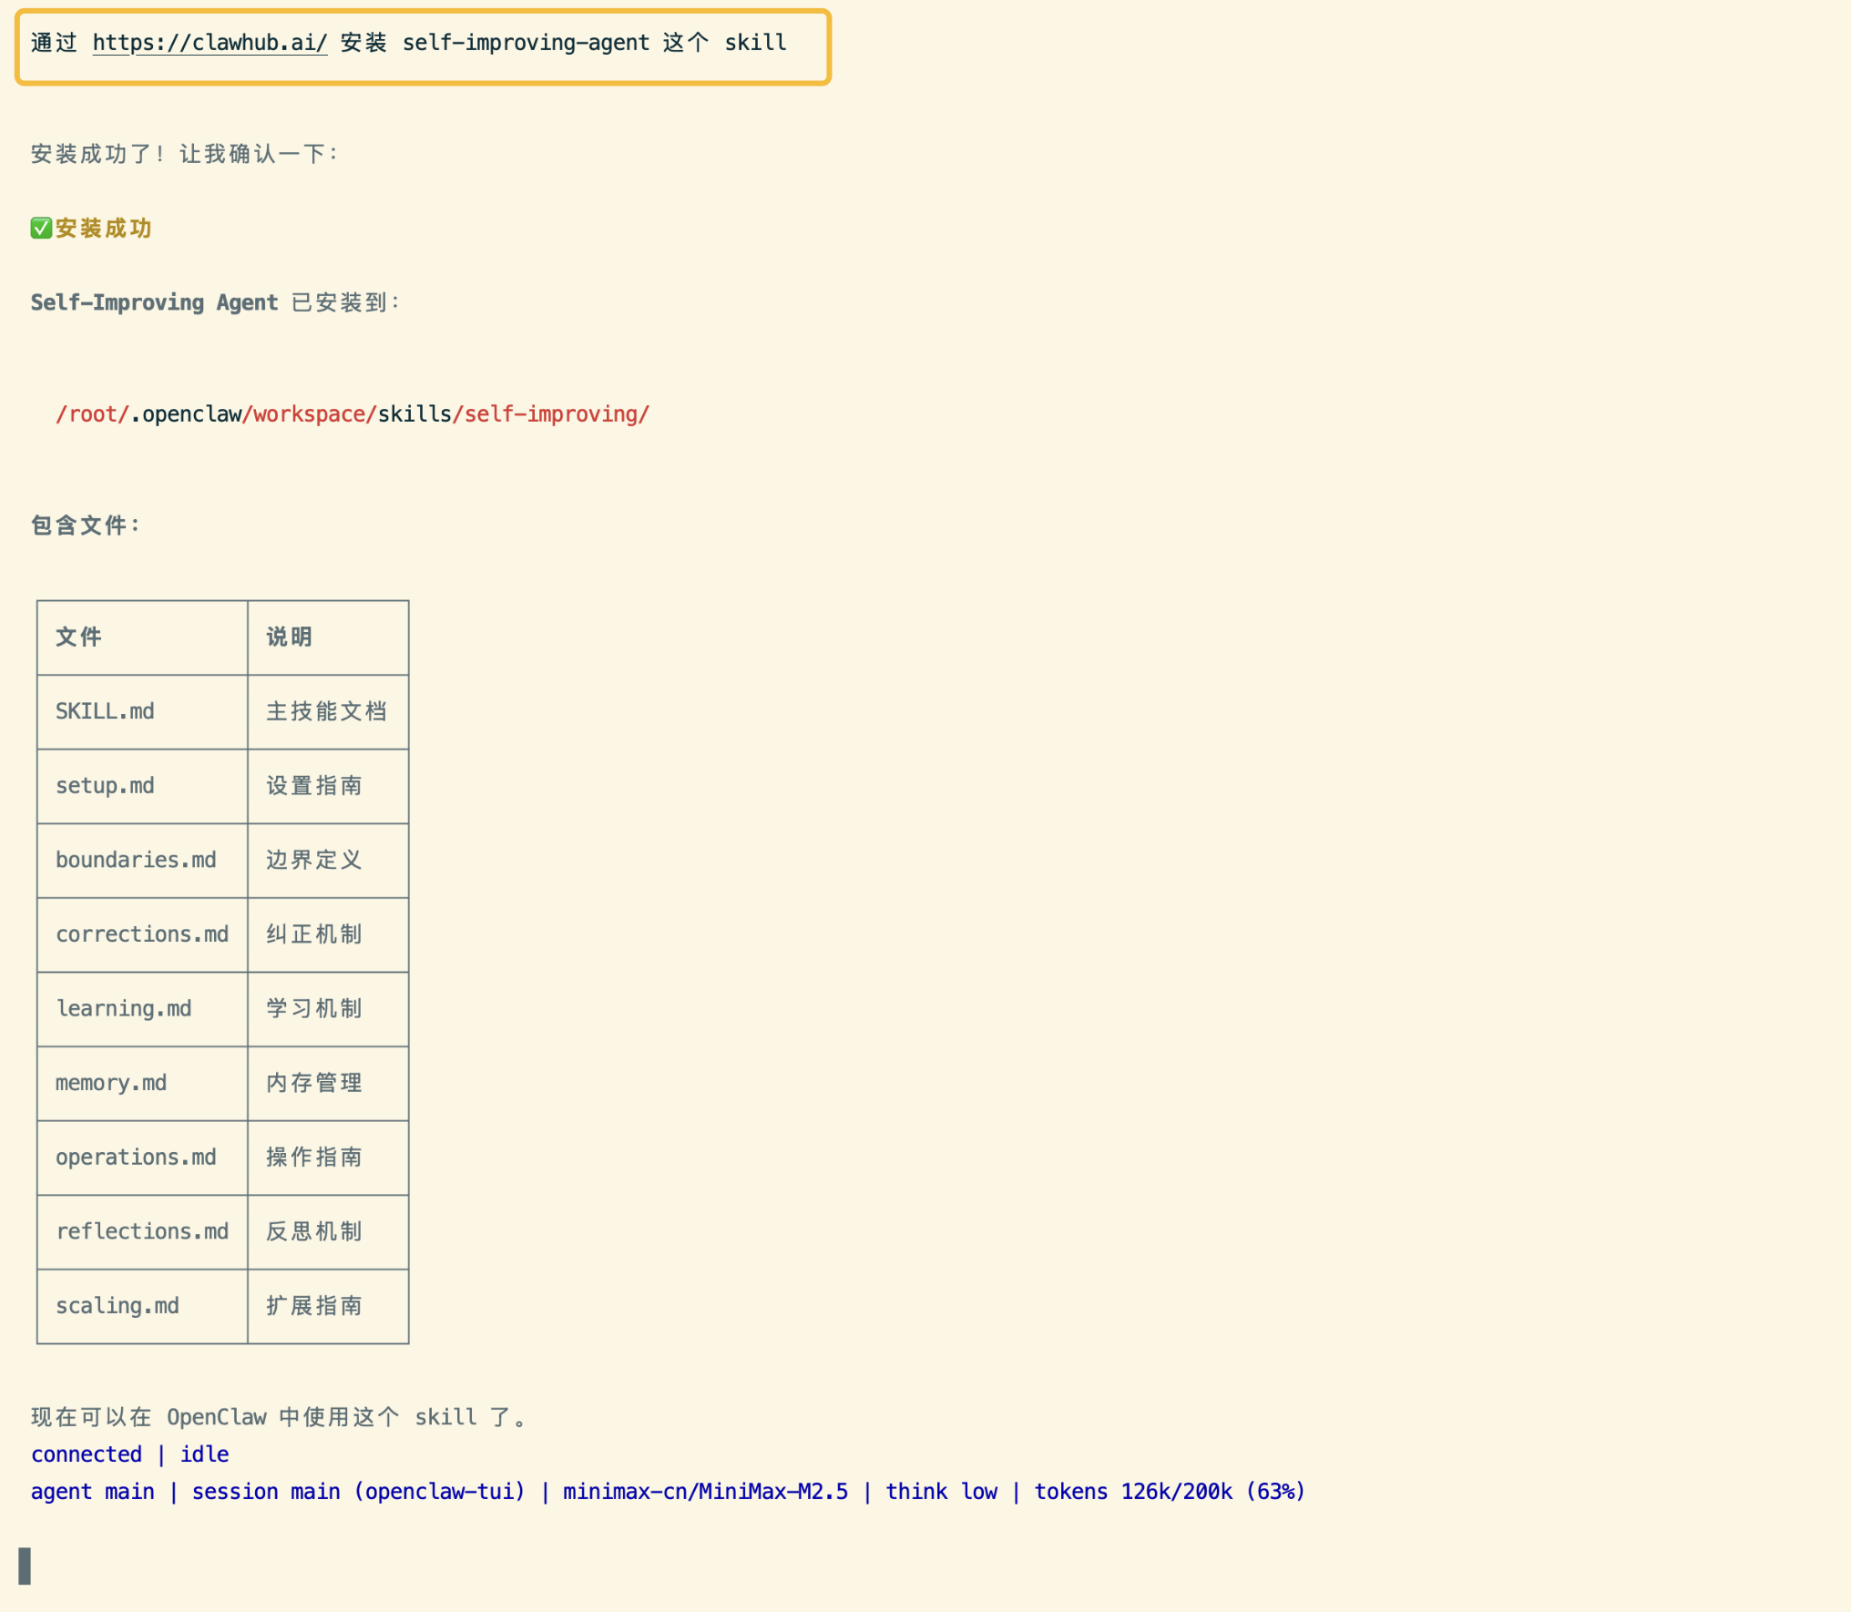The width and height of the screenshot is (1851, 1612).
Task: Click the 'connected' status text
Action: (87, 1454)
